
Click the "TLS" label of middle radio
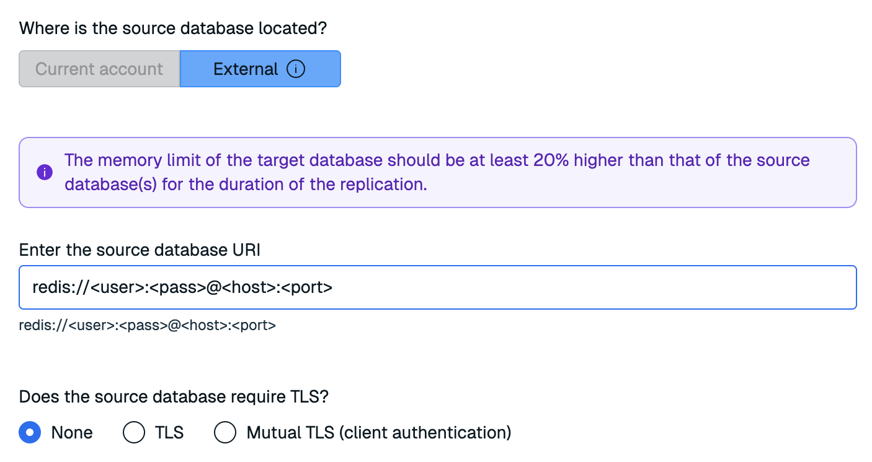pos(169,432)
